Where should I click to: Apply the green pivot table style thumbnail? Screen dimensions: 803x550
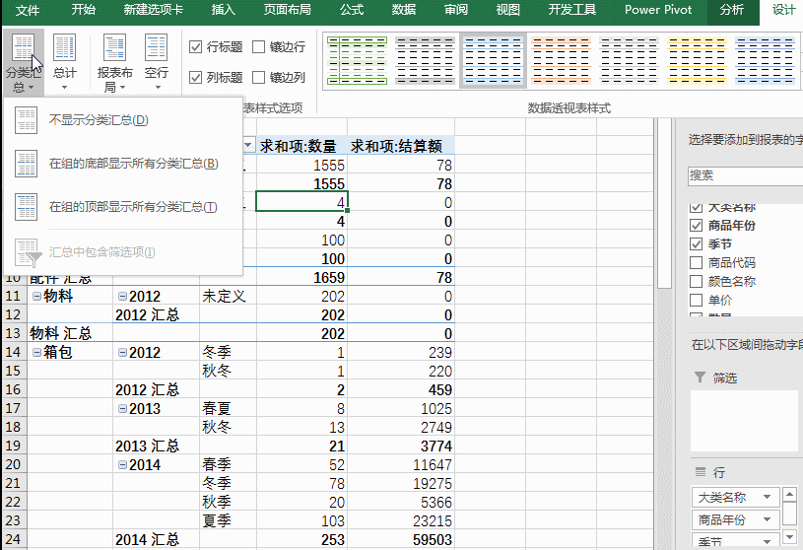[x=356, y=59]
